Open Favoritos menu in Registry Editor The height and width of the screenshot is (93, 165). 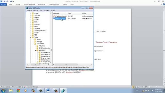click(46, 11)
